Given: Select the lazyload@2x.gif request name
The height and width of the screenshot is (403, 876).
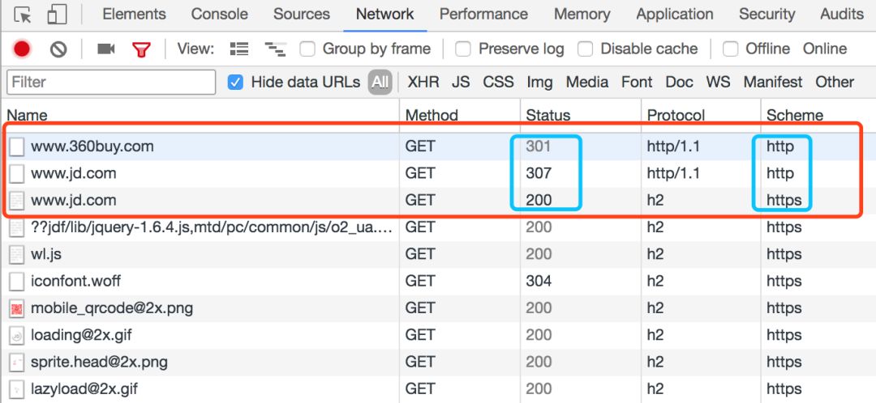Looking at the screenshot, I should pos(84,389).
